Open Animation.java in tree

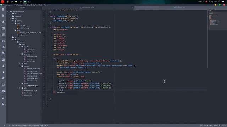point(32,56)
